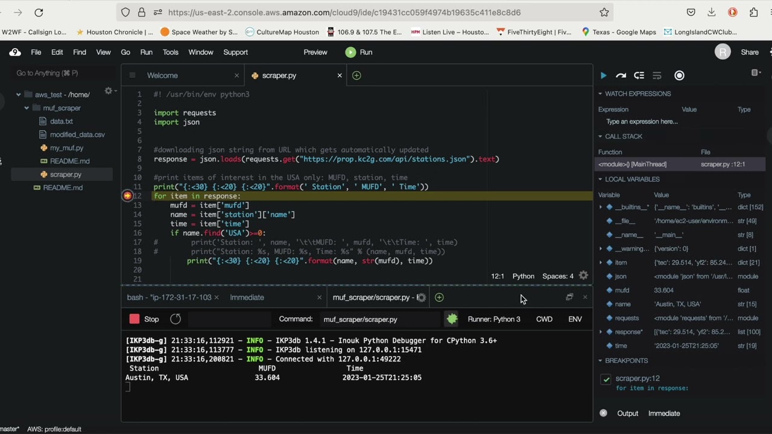Open the Runner: Python 3 dropdown

pos(494,319)
